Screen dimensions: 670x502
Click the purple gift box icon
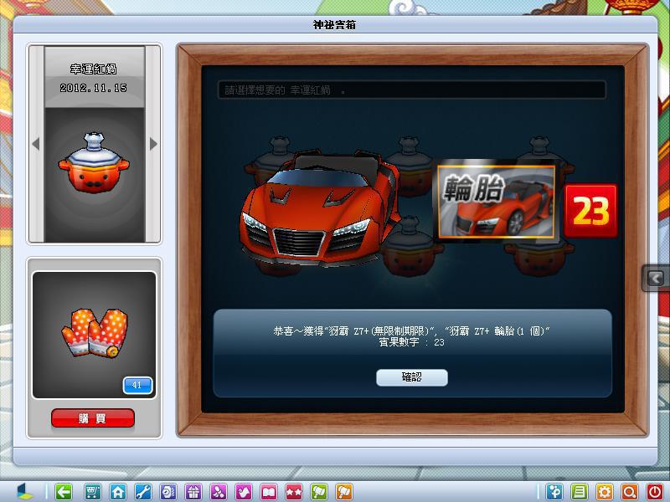tap(193, 492)
